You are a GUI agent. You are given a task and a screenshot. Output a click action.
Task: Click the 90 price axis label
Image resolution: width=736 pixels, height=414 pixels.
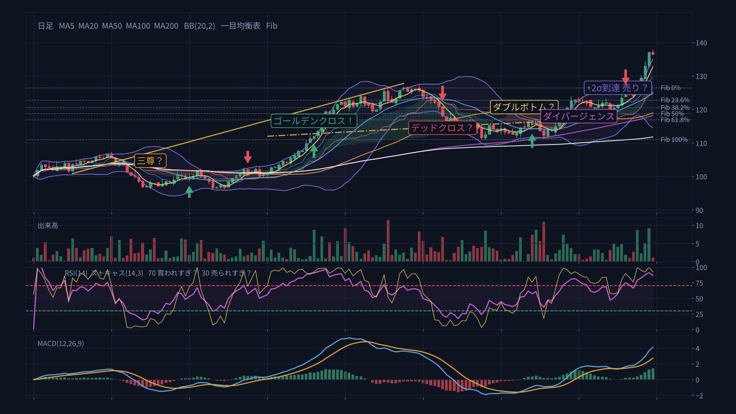click(699, 210)
